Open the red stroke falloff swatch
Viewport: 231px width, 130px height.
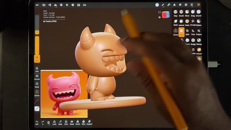point(37,101)
